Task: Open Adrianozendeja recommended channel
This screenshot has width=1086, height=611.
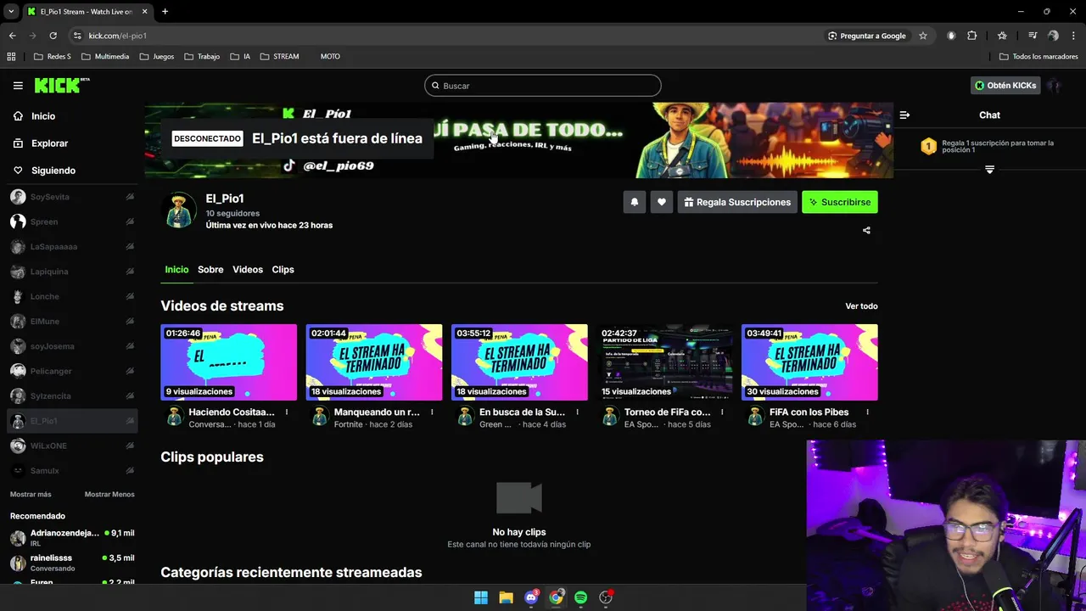Action: click(x=72, y=537)
